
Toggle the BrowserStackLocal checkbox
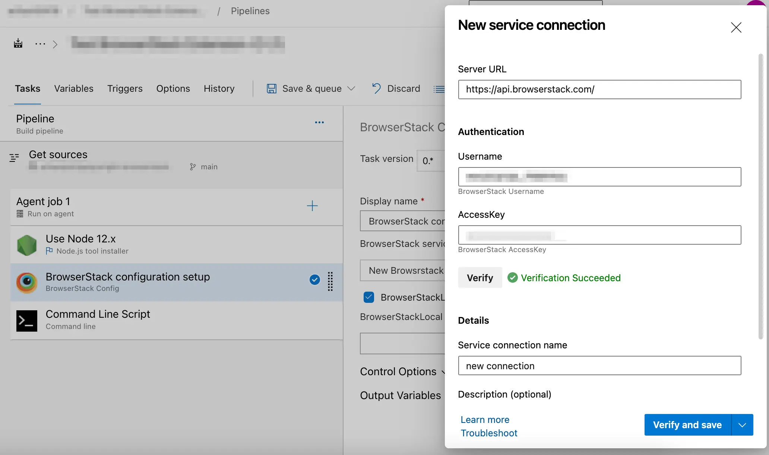pos(369,297)
